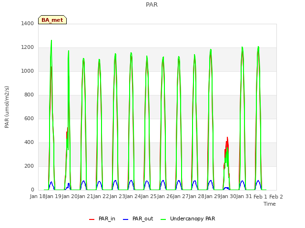Viewport: 305px width, 228px height.
Task: Click the Feb 1 x-axis tick label
Action: pyautogui.click(x=260, y=197)
